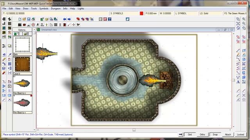Toggle the Grid button
The height and width of the screenshot is (140, 250).
coord(190,135)
